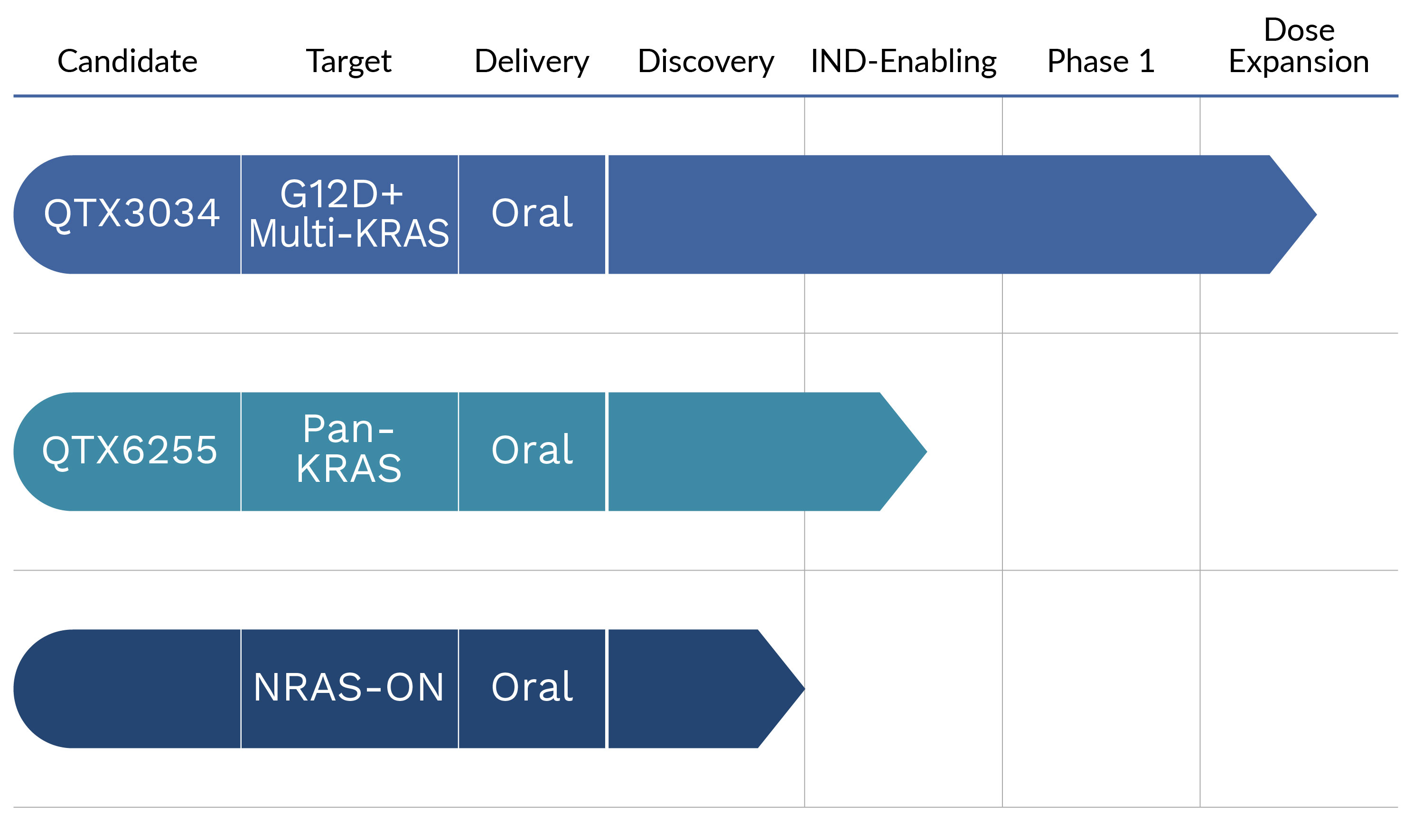Click the Oral cell in QTX3034 row

[532, 214]
